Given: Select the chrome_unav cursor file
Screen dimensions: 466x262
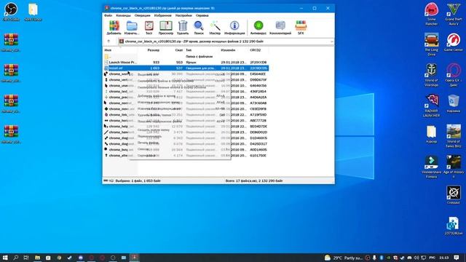Looking at the screenshot, I should [118, 86].
